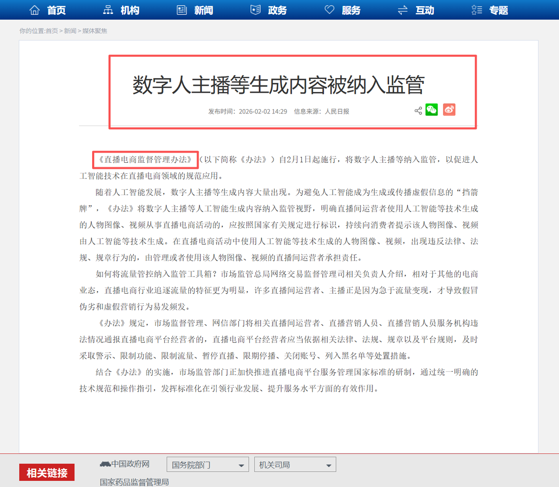Click the share icon under the headline
Screen dimensions: 559x487
point(418,110)
